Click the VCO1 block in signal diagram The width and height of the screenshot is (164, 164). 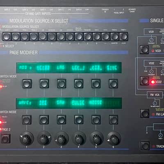[151, 32]
